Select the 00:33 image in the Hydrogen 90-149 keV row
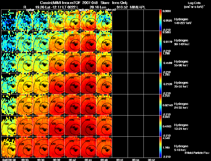Image resolution: width=211 pixels, height=161 pixels. 25,42
